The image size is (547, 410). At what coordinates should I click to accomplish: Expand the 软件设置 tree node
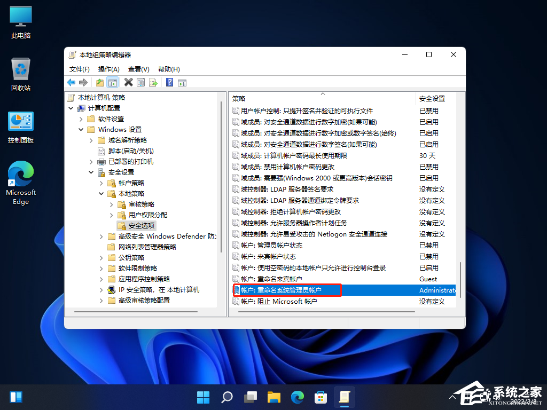81,119
